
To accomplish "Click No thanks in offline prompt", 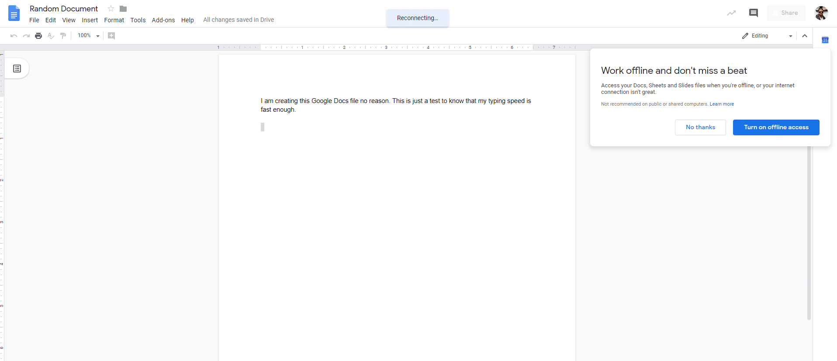I will (700, 127).
